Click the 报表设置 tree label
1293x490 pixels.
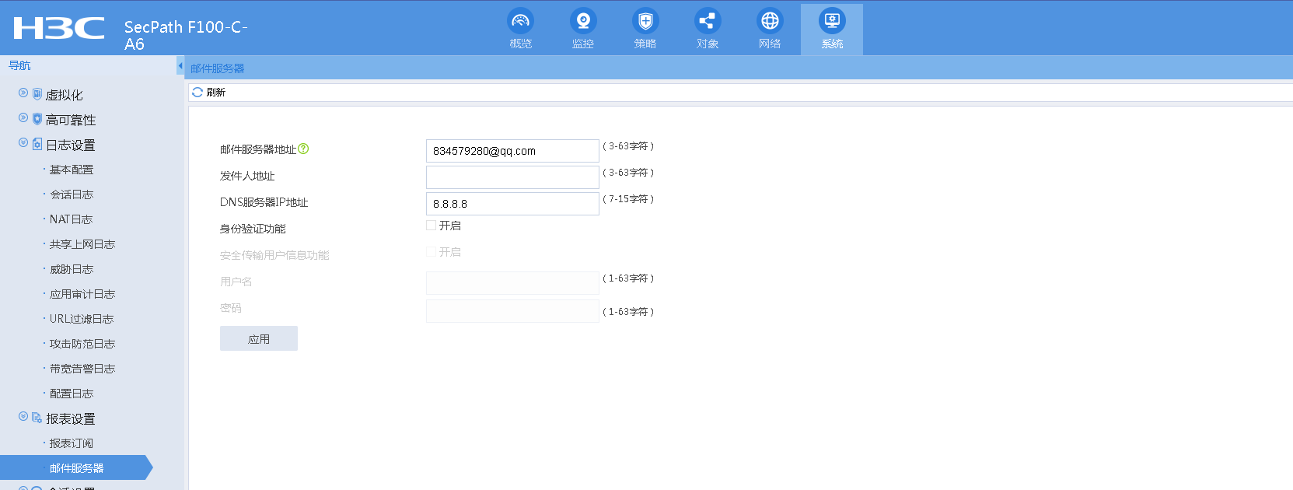(x=71, y=418)
